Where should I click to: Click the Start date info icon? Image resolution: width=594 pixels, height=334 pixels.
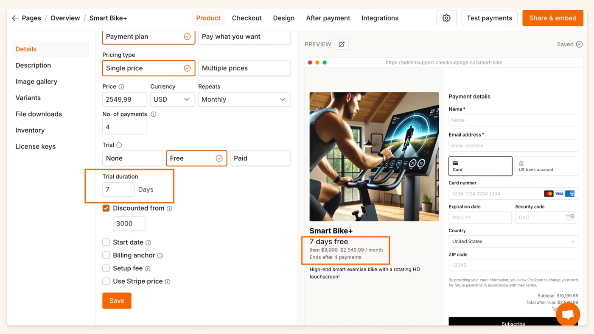pos(148,242)
